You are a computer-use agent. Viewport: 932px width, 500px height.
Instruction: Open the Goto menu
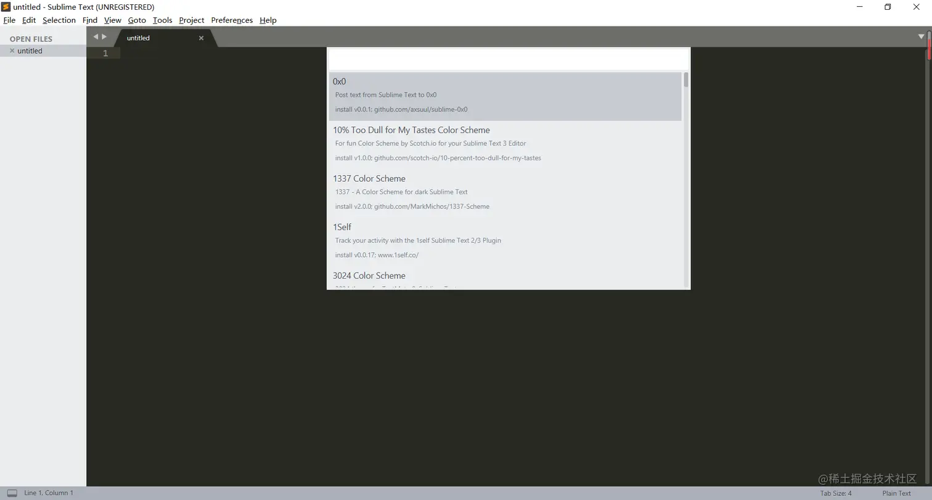tap(137, 20)
